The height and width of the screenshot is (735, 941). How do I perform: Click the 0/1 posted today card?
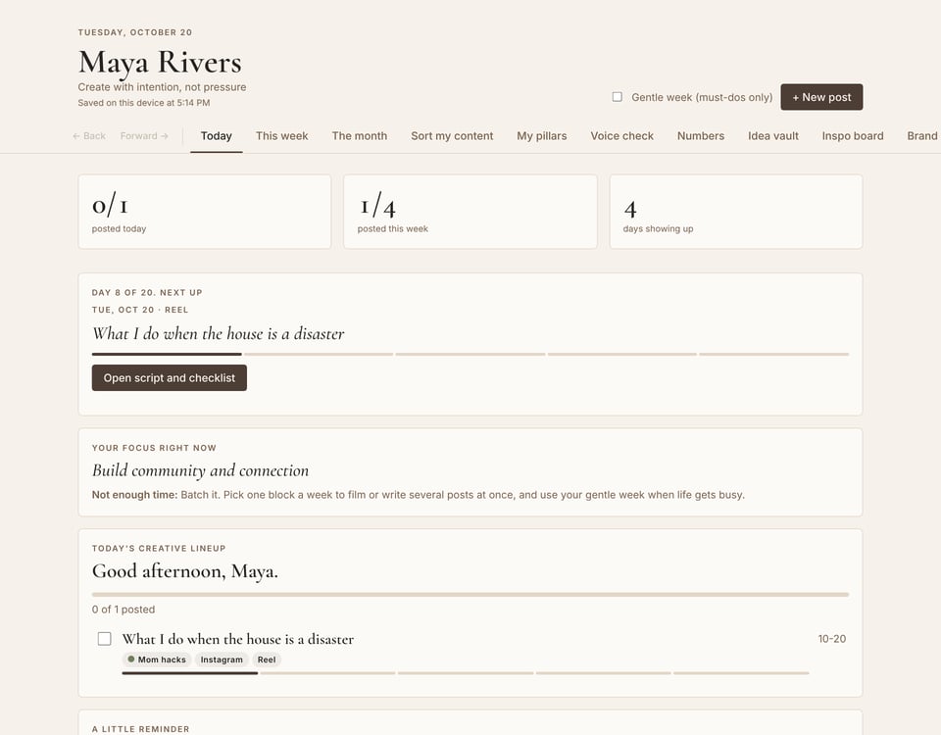coord(205,212)
